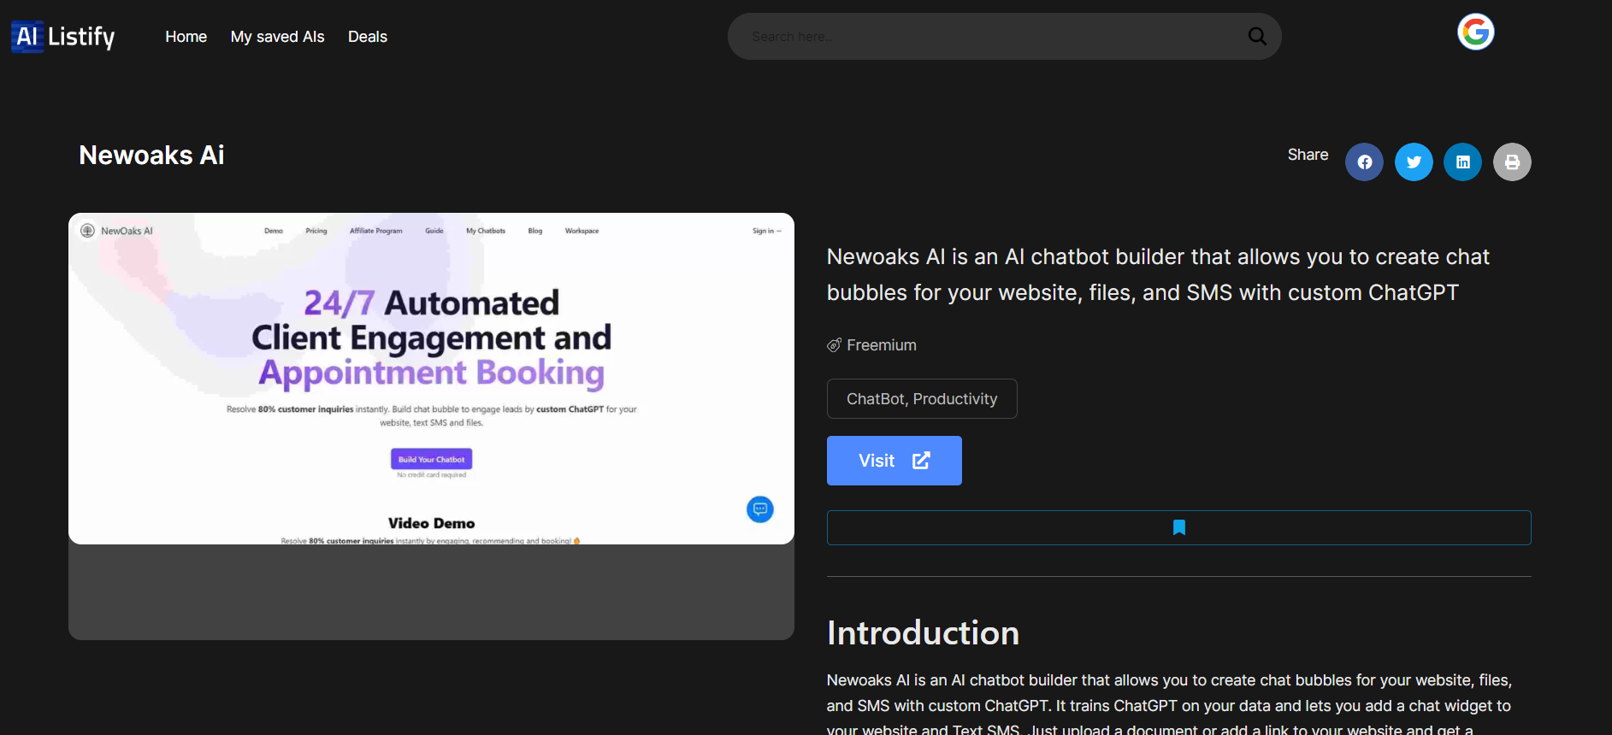
Task: Share on Facebook
Action: point(1365,162)
